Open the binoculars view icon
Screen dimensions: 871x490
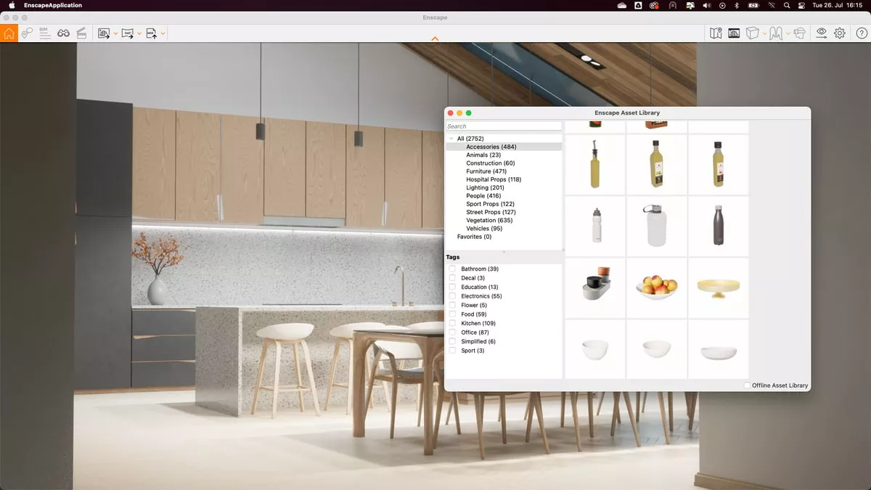[63, 33]
